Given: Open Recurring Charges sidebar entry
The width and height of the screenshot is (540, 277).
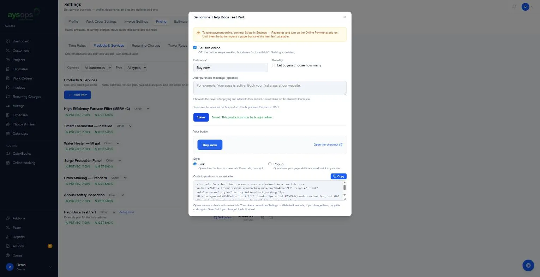Looking at the screenshot, I should (27, 96).
